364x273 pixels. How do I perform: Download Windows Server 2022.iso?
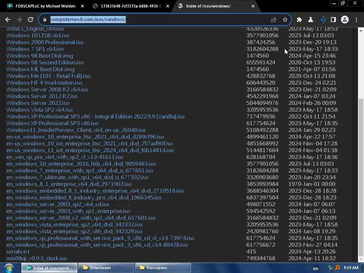[38, 103]
